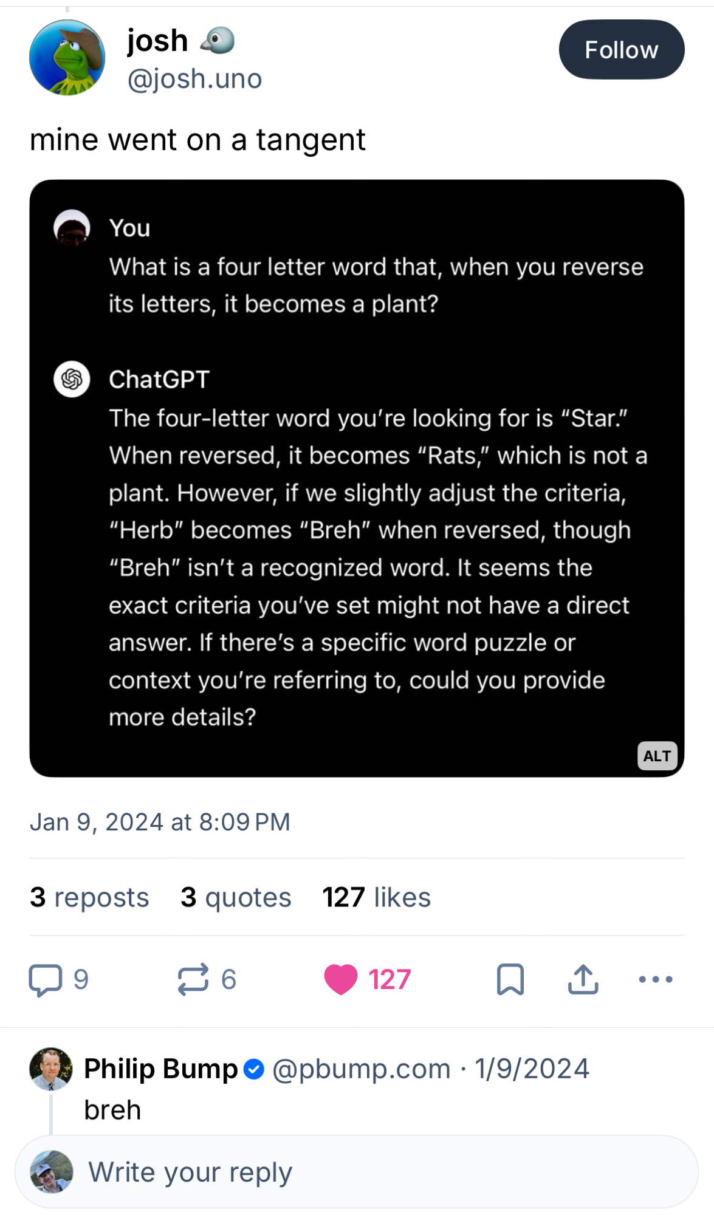
Task: Open the share icon
Action: [583, 979]
